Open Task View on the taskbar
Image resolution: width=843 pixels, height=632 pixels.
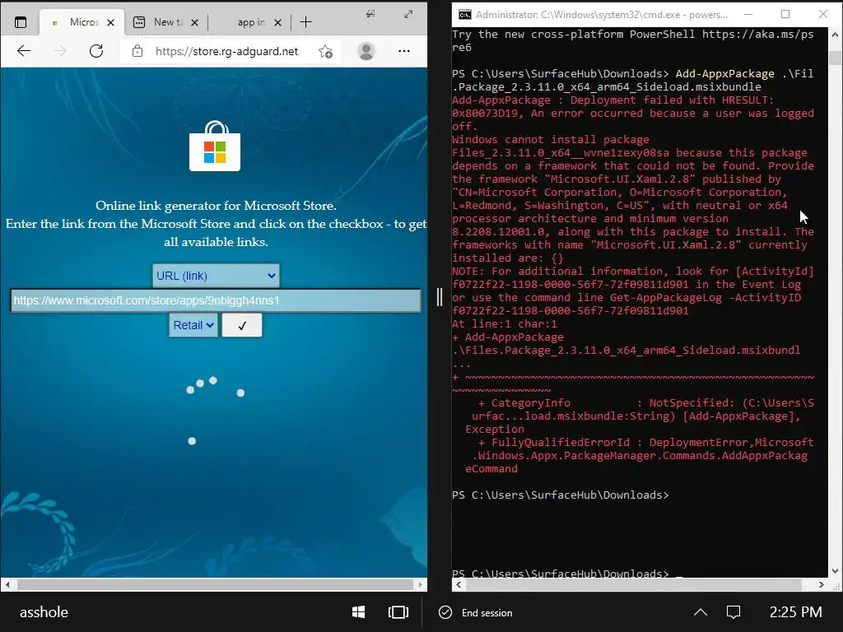pos(398,612)
